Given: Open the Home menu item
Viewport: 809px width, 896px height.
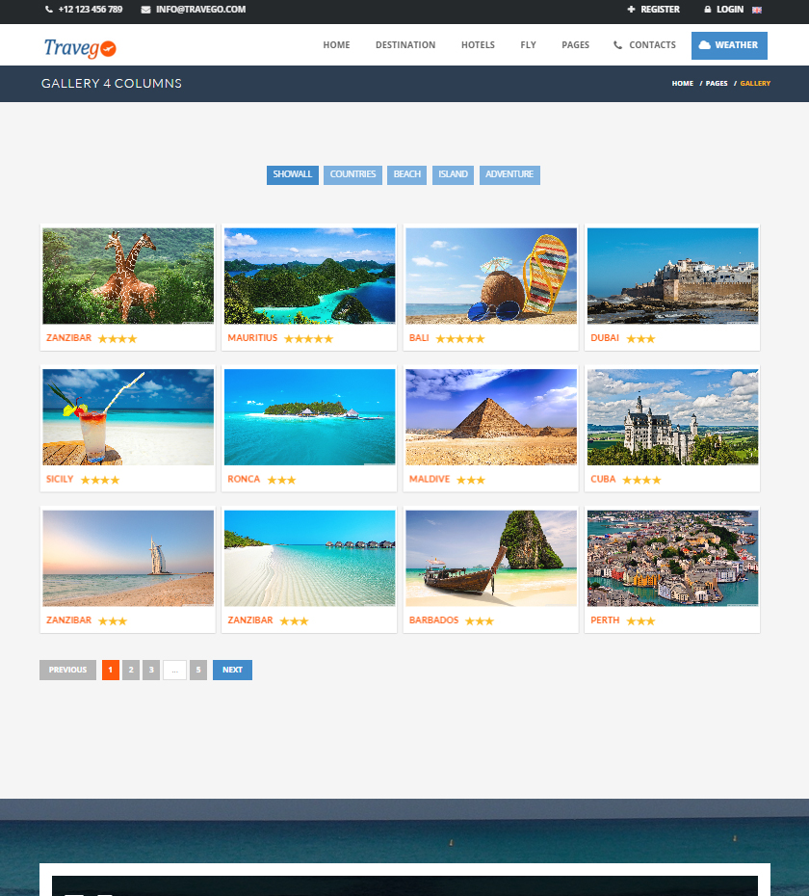Looking at the screenshot, I should (336, 45).
